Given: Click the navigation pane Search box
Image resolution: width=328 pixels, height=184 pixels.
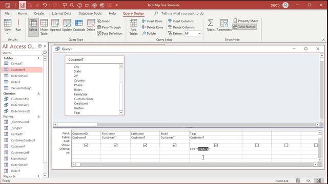Looking at the screenshot, I should click(22, 53).
